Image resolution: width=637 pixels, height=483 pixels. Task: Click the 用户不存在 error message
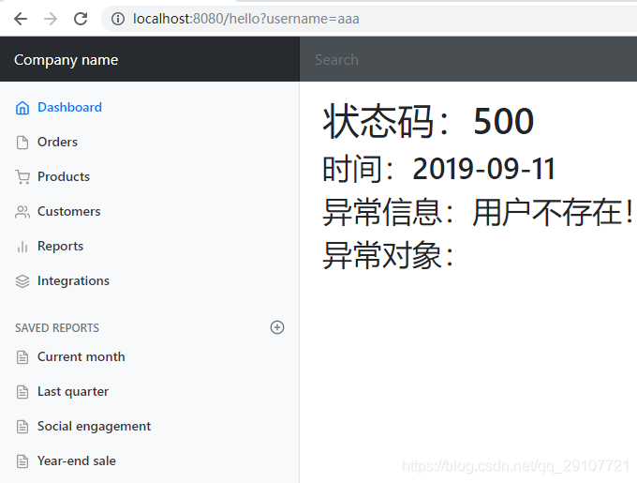point(553,212)
